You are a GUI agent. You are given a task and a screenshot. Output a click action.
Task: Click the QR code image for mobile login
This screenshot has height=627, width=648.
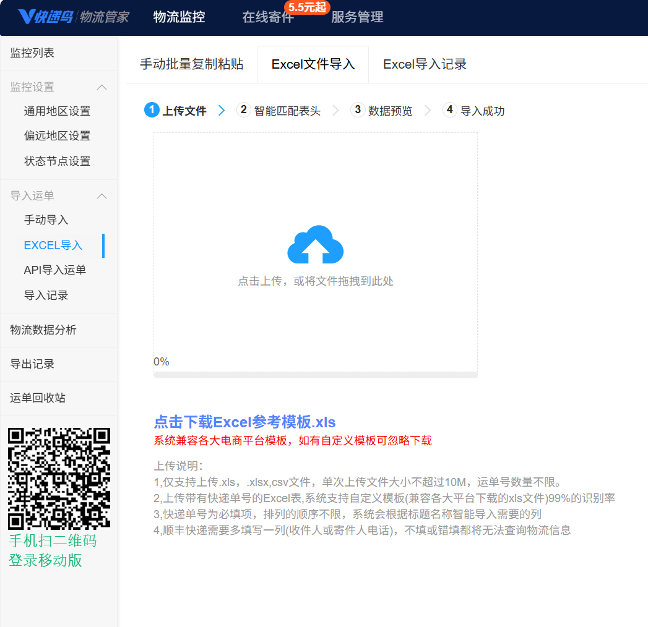(x=59, y=477)
